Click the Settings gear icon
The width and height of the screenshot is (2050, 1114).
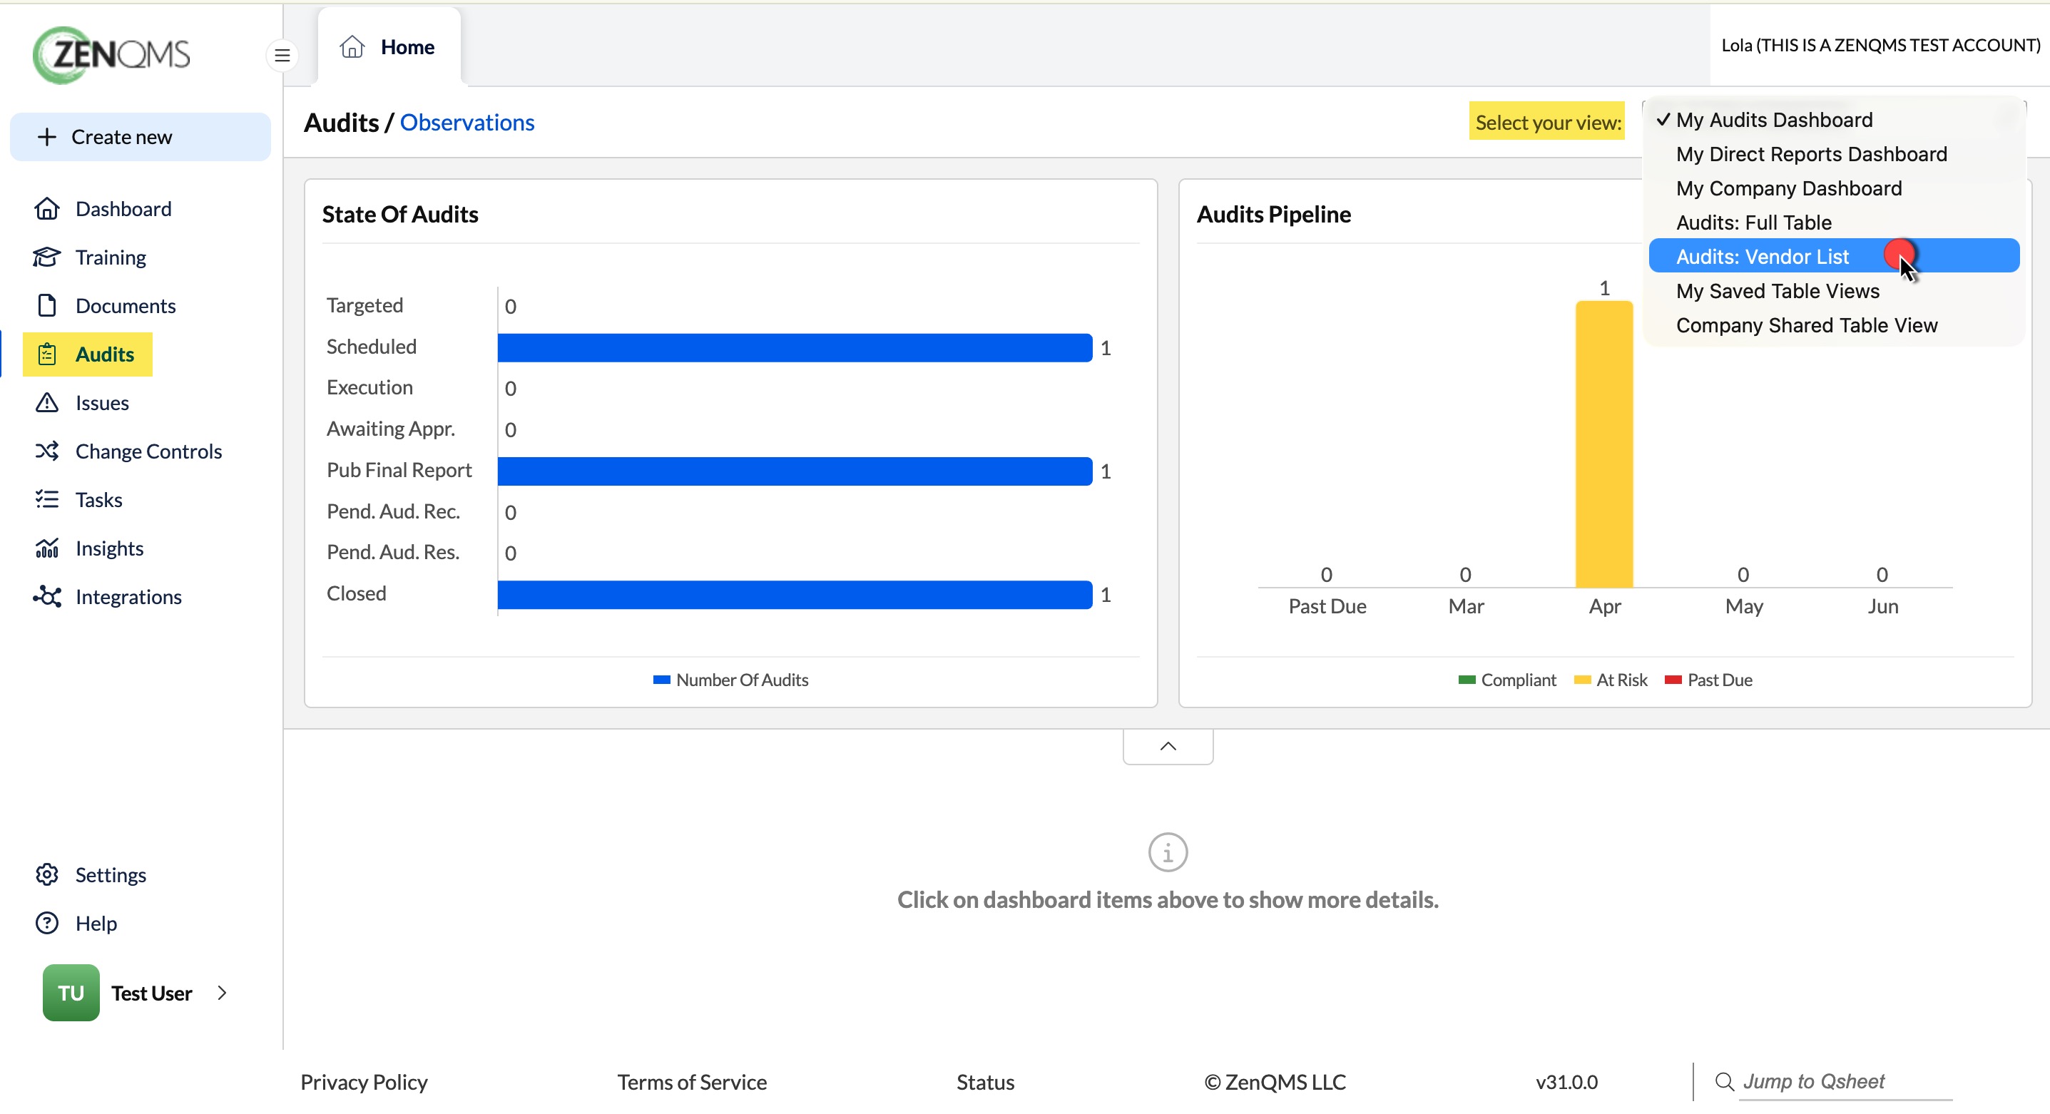[x=47, y=874]
